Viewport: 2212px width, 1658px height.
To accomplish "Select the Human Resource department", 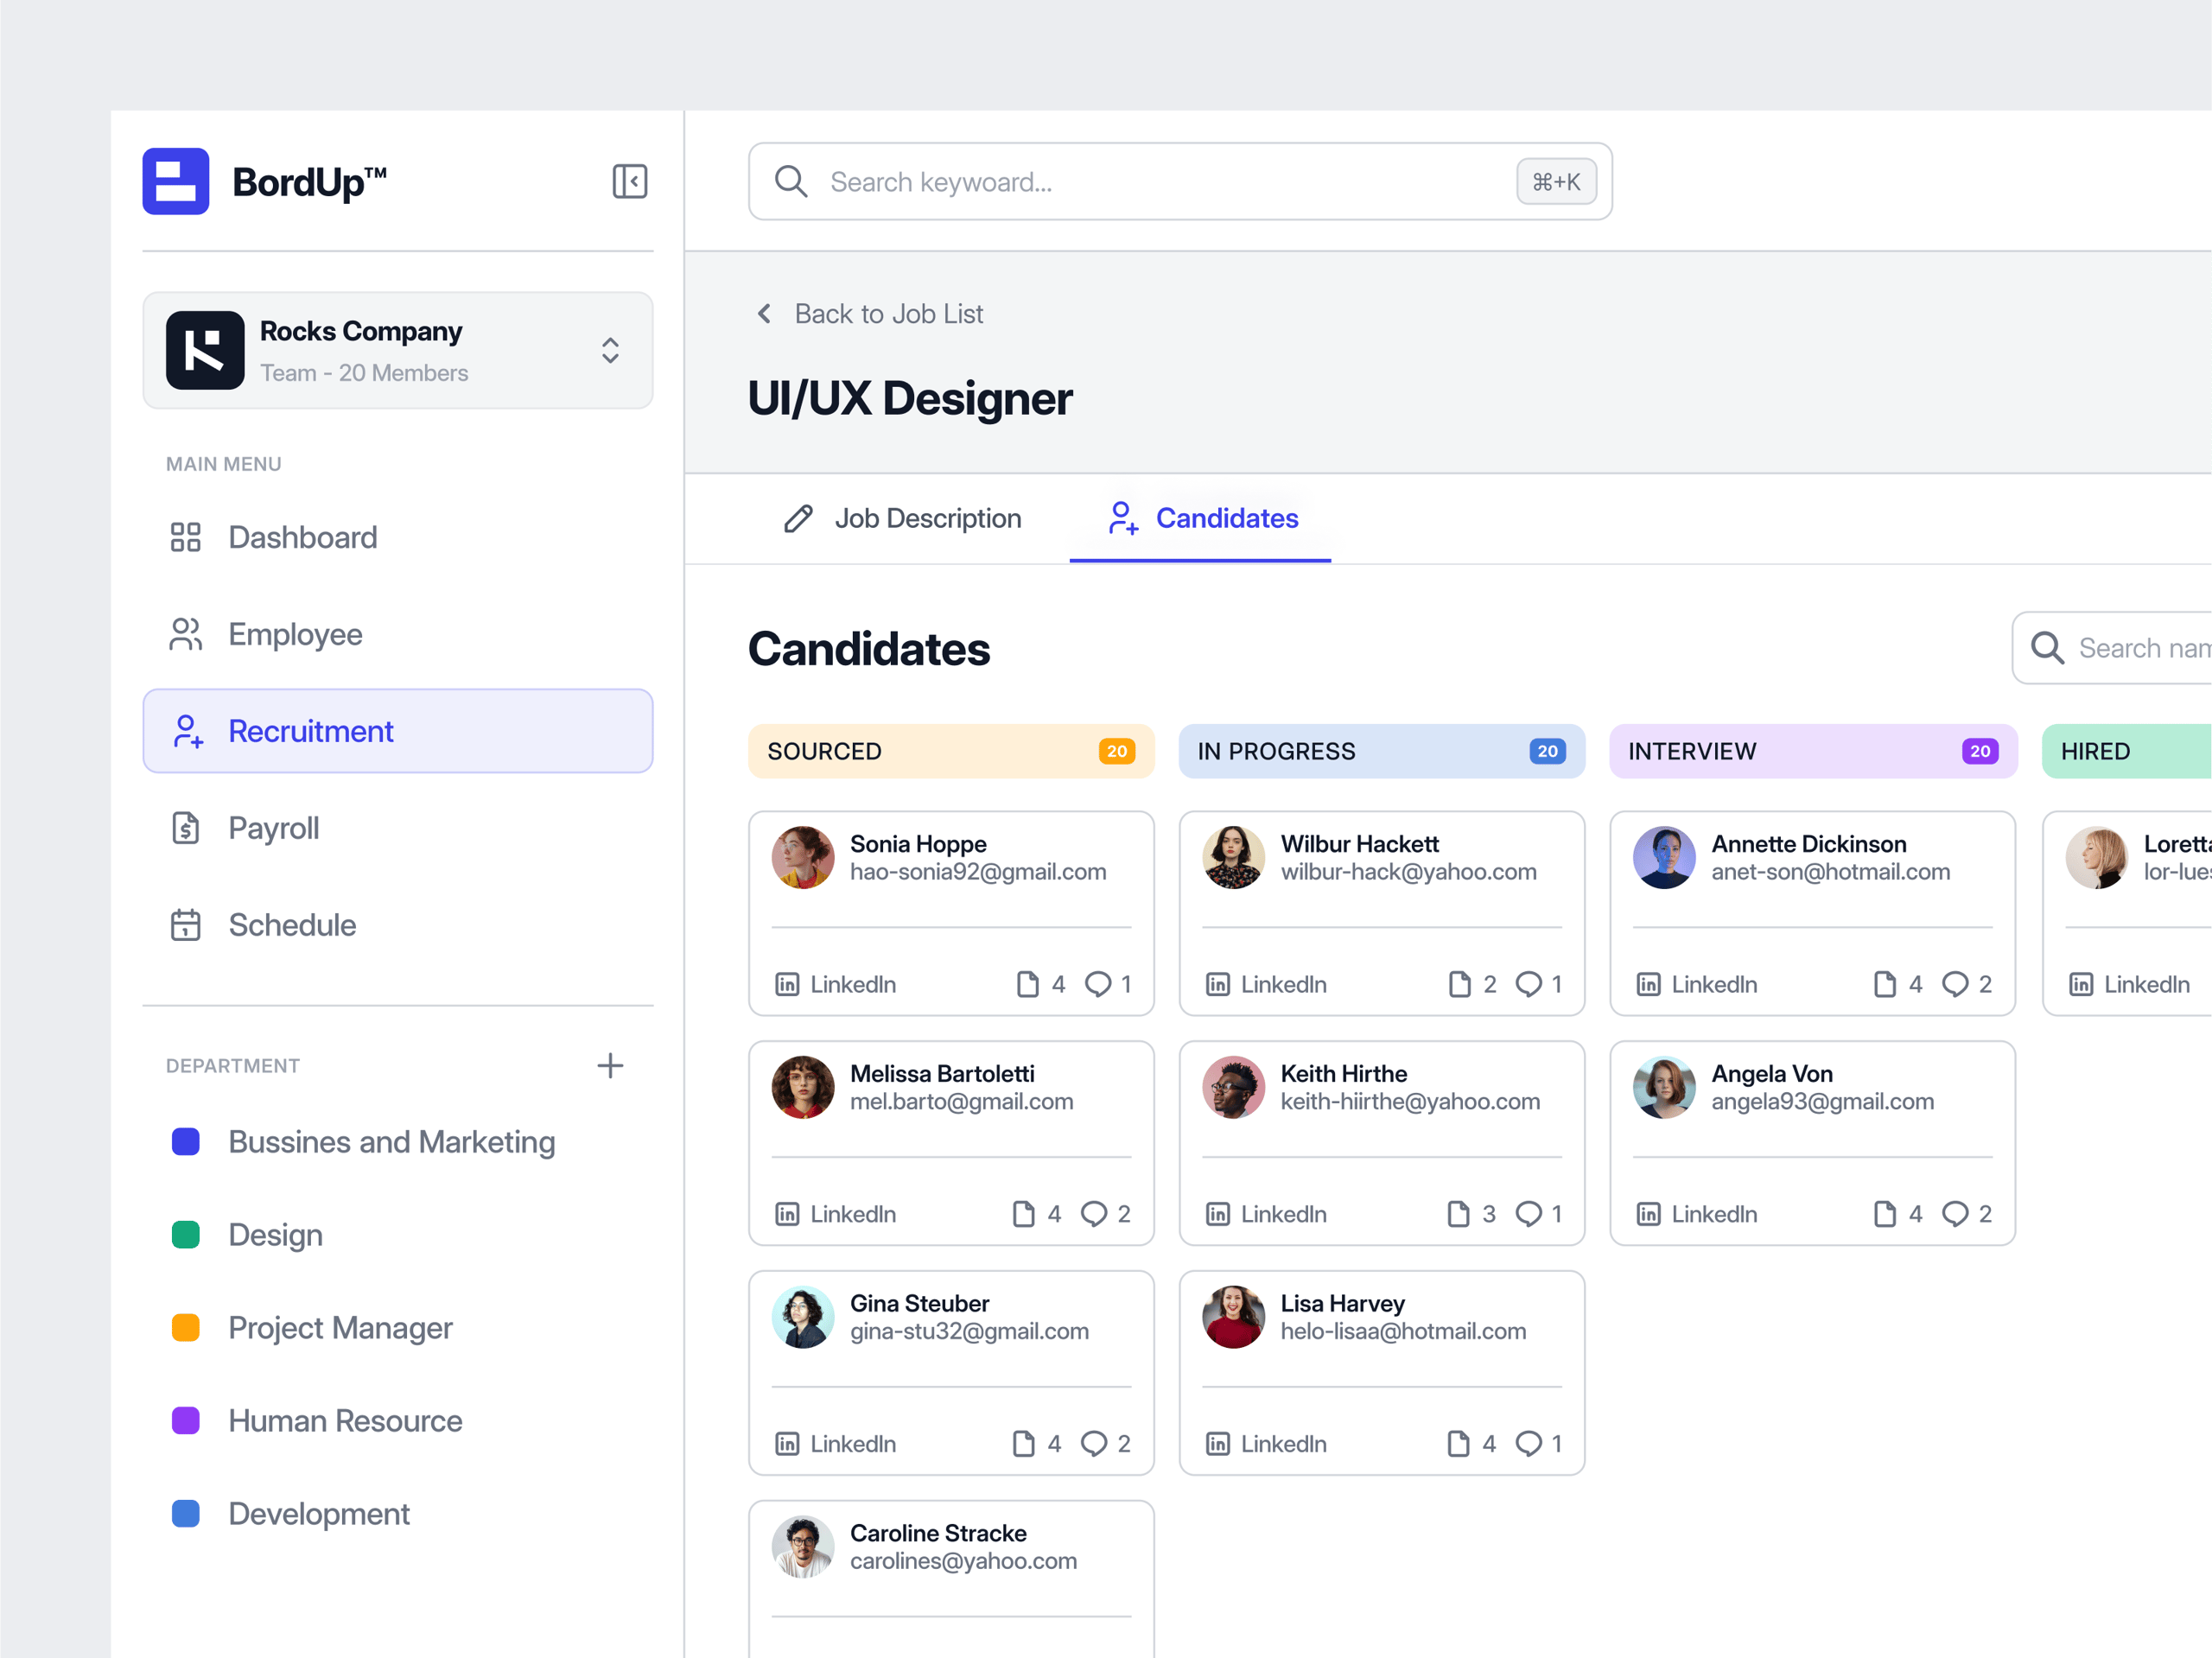I will pyautogui.click(x=344, y=1420).
